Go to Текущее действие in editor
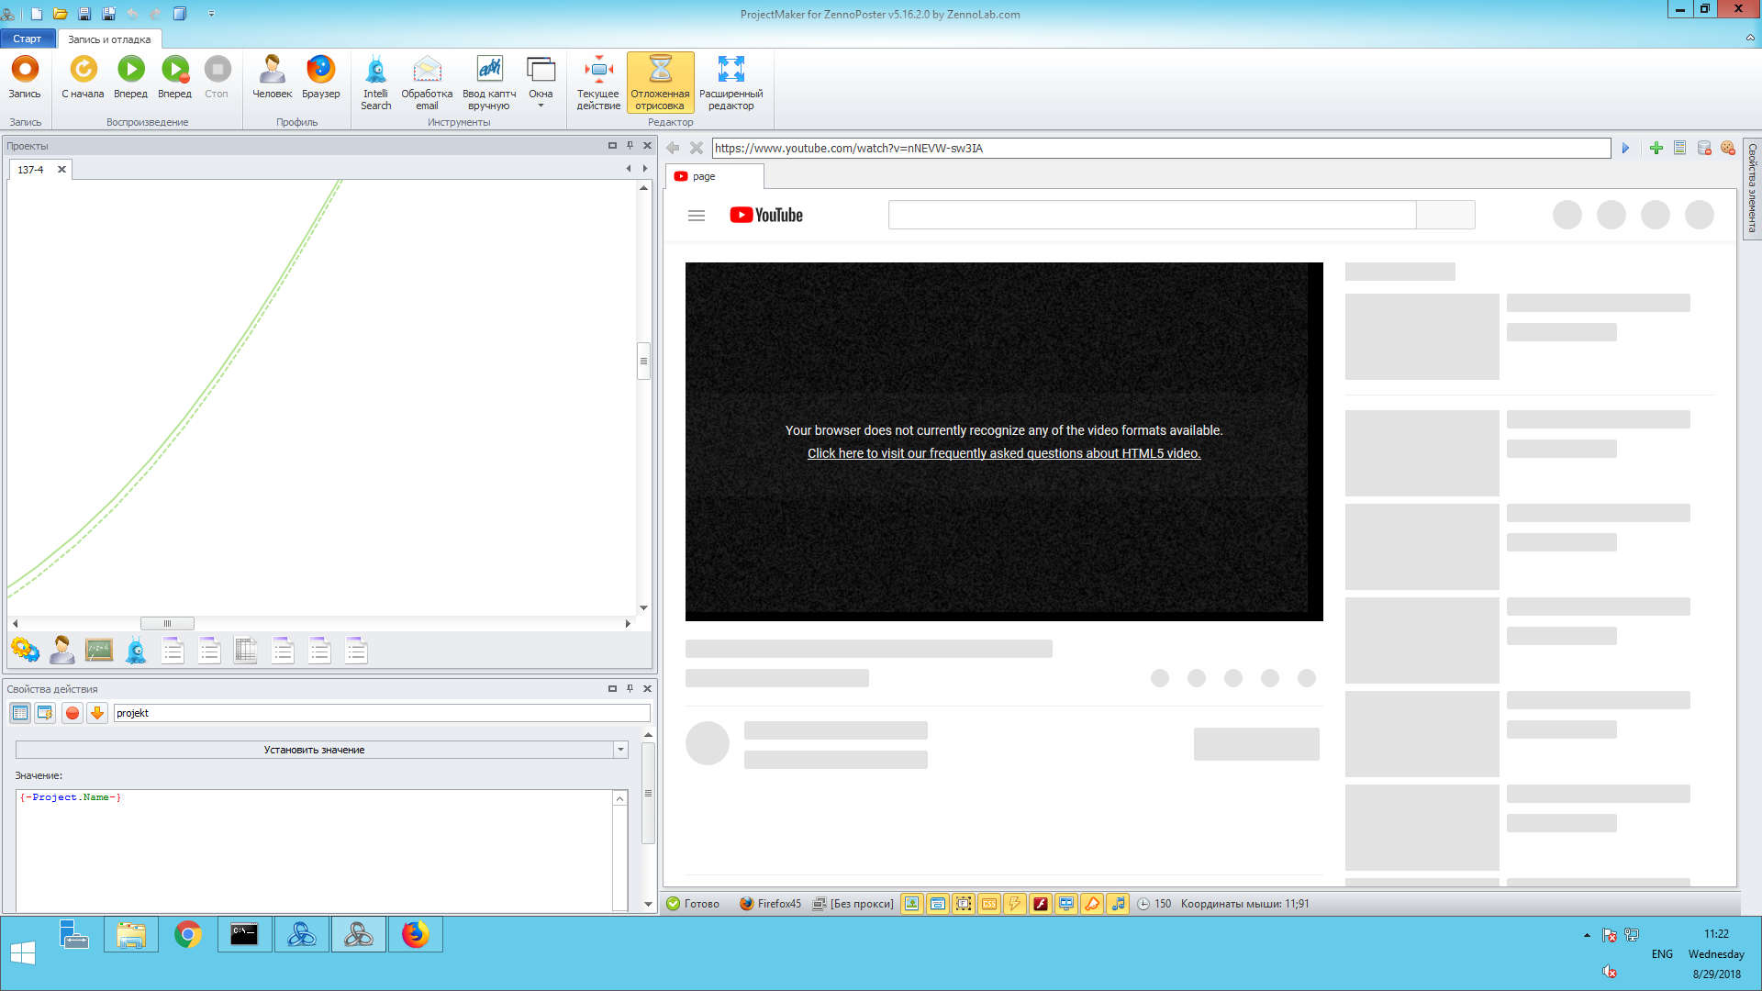The width and height of the screenshot is (1762, 991). pos(598,83)
